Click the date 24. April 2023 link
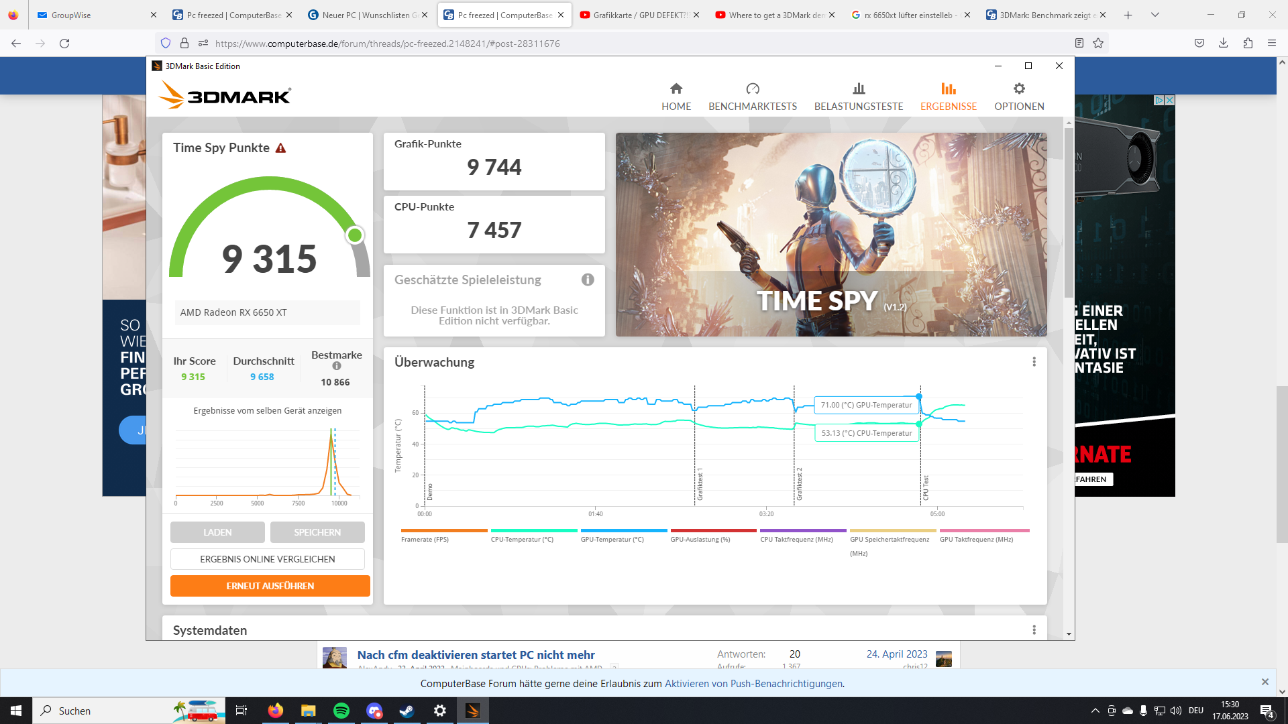Screen dimensions: 1288x724 click(897, 654)
